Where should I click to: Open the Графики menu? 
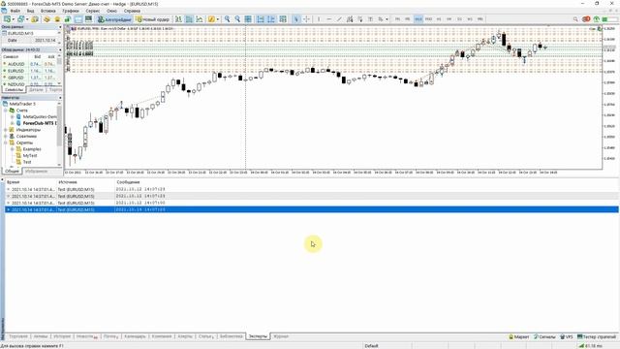[71, 11]
